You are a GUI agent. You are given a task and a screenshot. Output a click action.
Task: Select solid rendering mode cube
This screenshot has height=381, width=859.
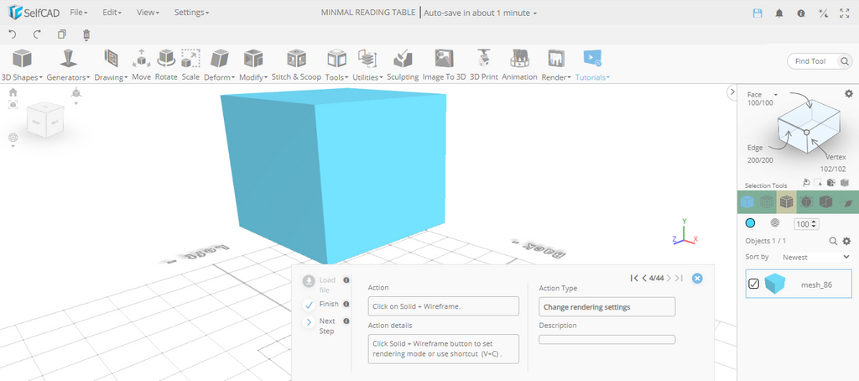coord(747,202)
